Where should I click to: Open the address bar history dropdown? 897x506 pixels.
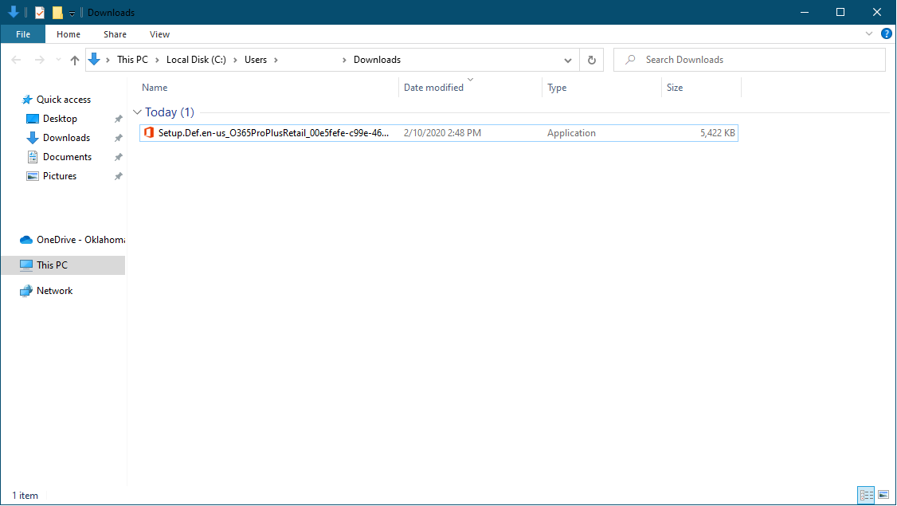pos(568,59)
